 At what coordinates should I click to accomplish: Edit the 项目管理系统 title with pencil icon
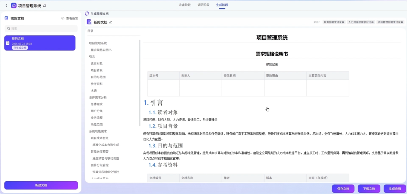(44, 5)
